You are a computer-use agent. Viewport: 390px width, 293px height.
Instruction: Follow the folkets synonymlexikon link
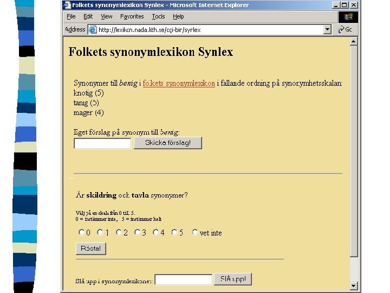[x=179, y=83]
